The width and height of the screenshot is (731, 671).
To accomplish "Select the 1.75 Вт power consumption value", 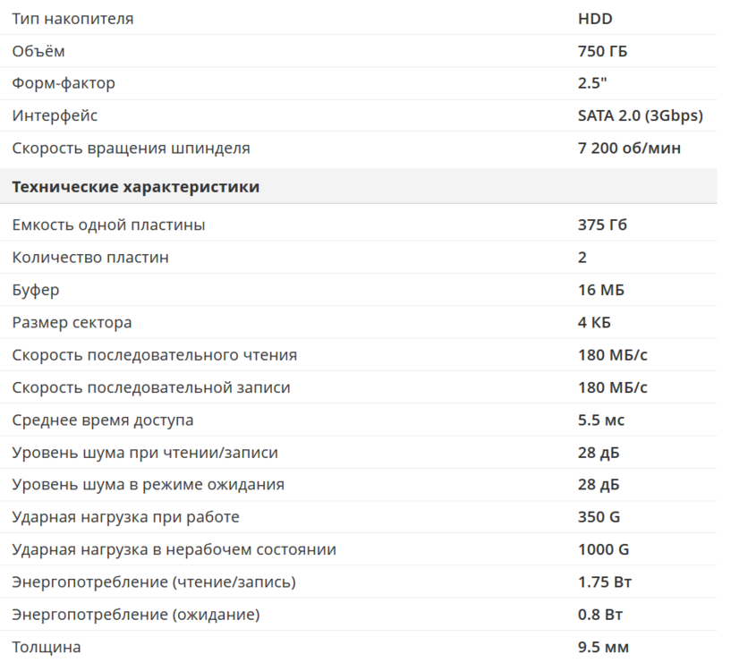I will pos(605,582).
